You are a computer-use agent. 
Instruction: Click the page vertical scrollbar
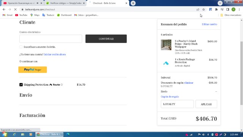point(241,73)
